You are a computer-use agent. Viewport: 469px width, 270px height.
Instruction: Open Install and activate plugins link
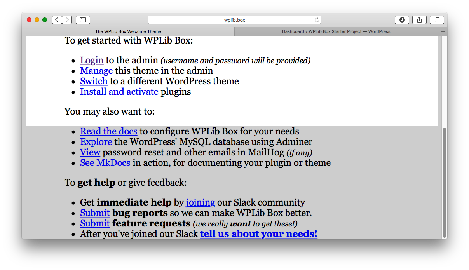(x=119, y=92)
